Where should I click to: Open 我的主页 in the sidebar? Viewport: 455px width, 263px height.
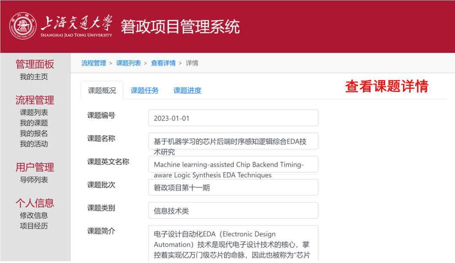[34, 77]
